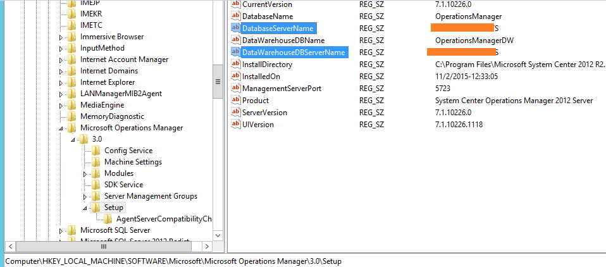Click the string icon beside InstallDirectory
This screenshot has height=267, width=606.
(236, 64)
